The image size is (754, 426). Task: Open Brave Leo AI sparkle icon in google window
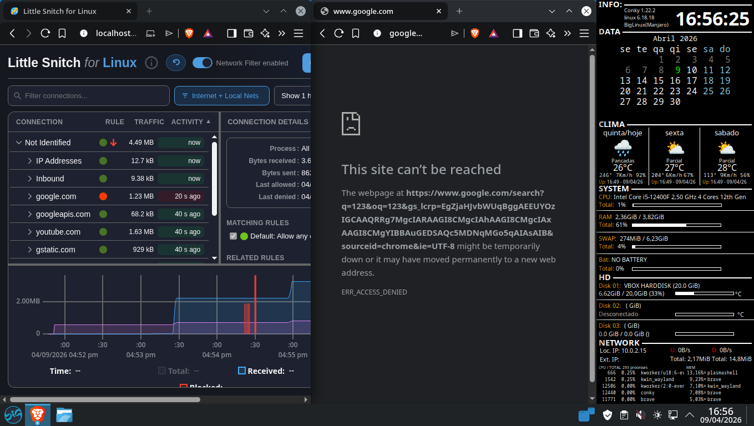click(x=550, y=33)
